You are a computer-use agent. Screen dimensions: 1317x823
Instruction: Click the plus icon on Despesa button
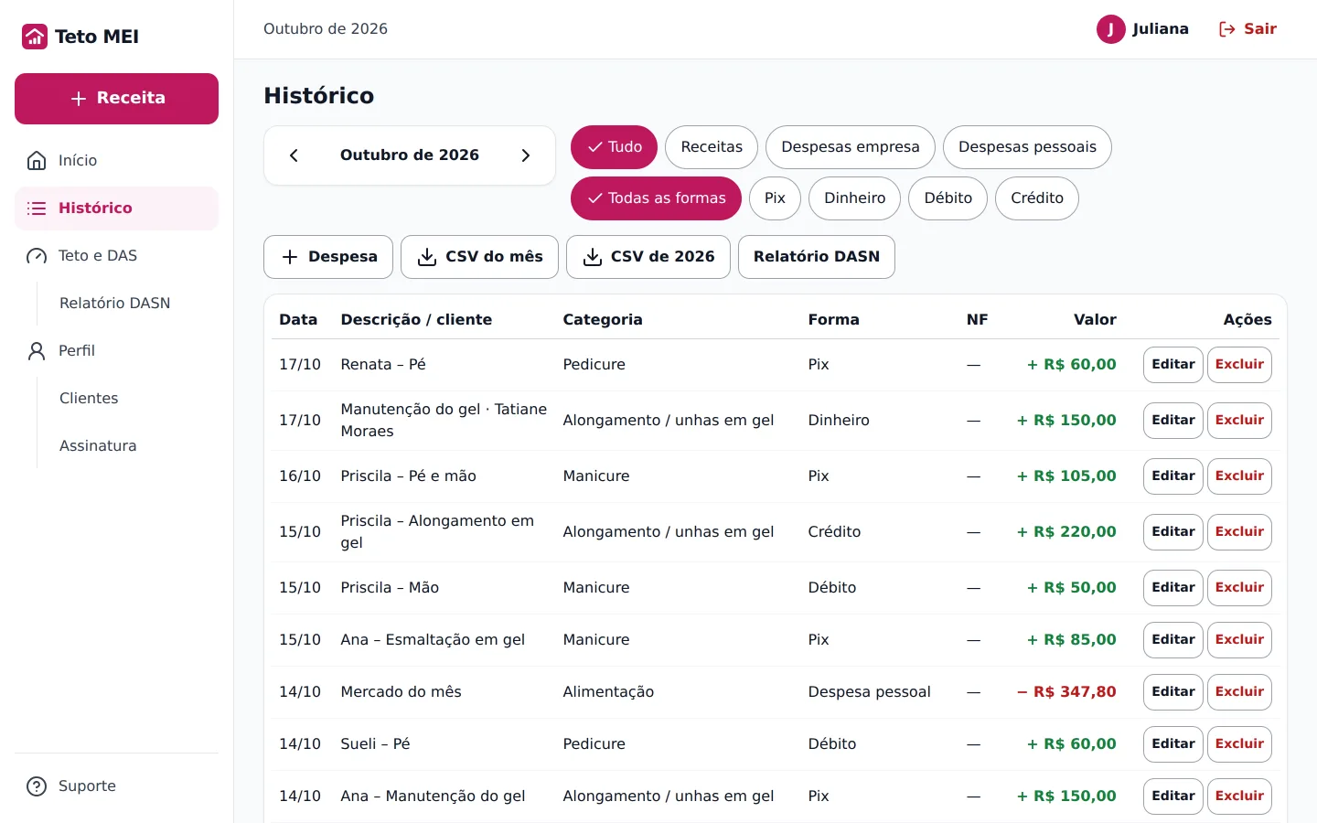290,257
